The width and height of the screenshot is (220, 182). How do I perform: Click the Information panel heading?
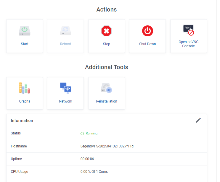point(22,121)
